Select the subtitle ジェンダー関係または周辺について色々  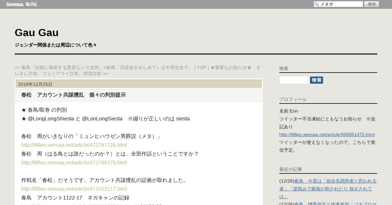pyautogui.click(x=56, y=45)
